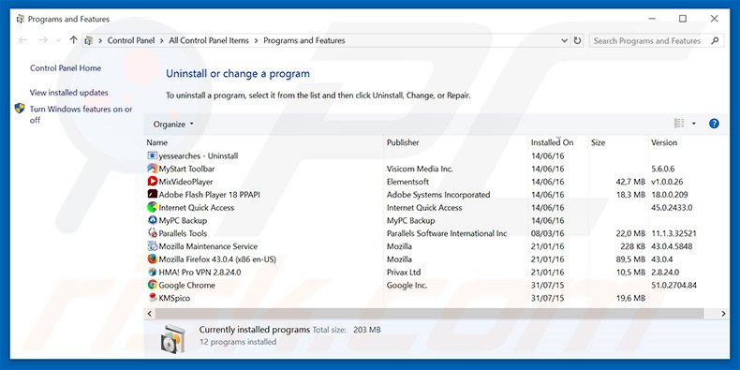This screenshot has height=370, width=740.
Task: Click the MixVideoPlayer red play icon
Action: coord(152,181)
